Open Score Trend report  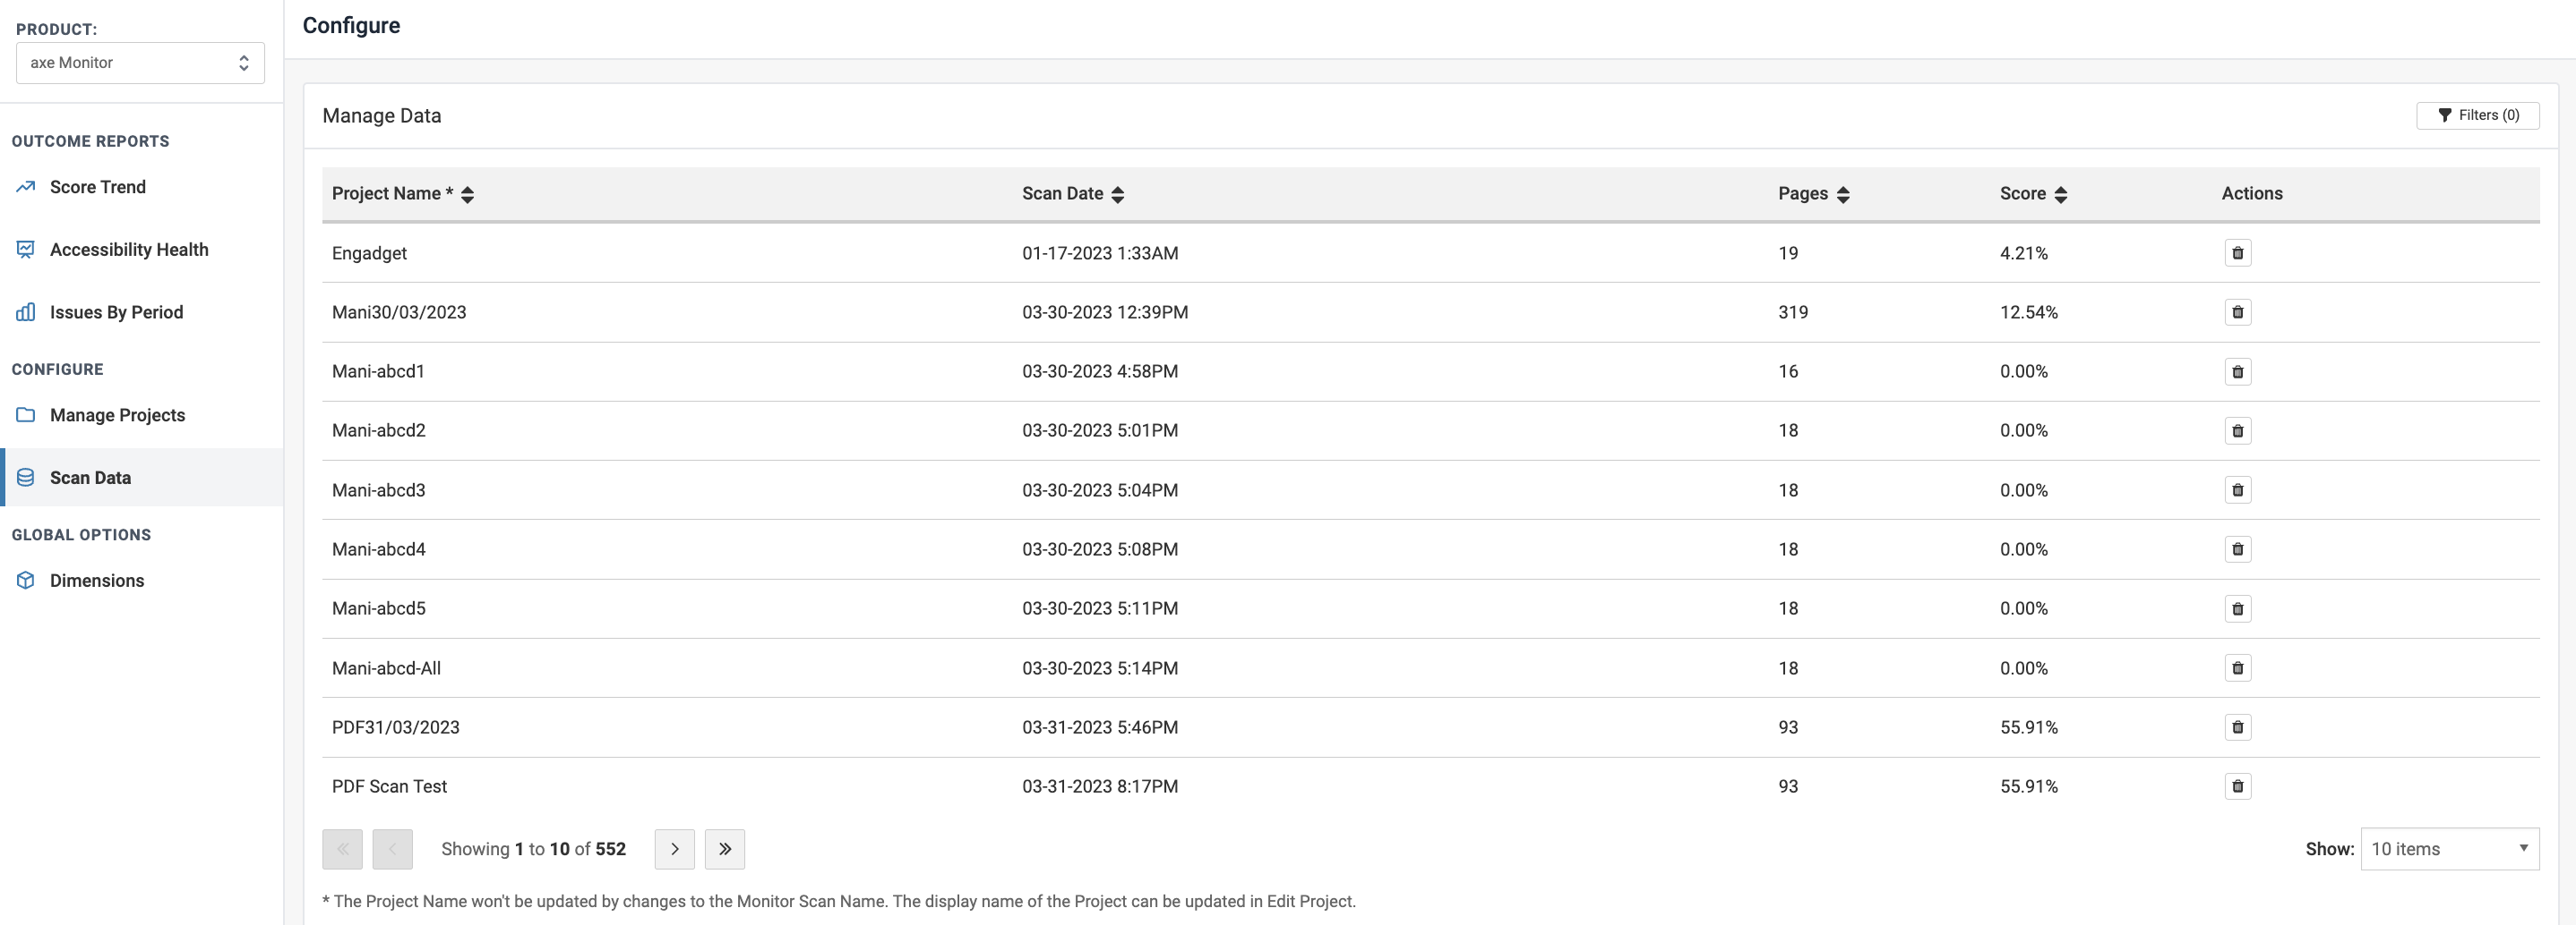point(98,188)
